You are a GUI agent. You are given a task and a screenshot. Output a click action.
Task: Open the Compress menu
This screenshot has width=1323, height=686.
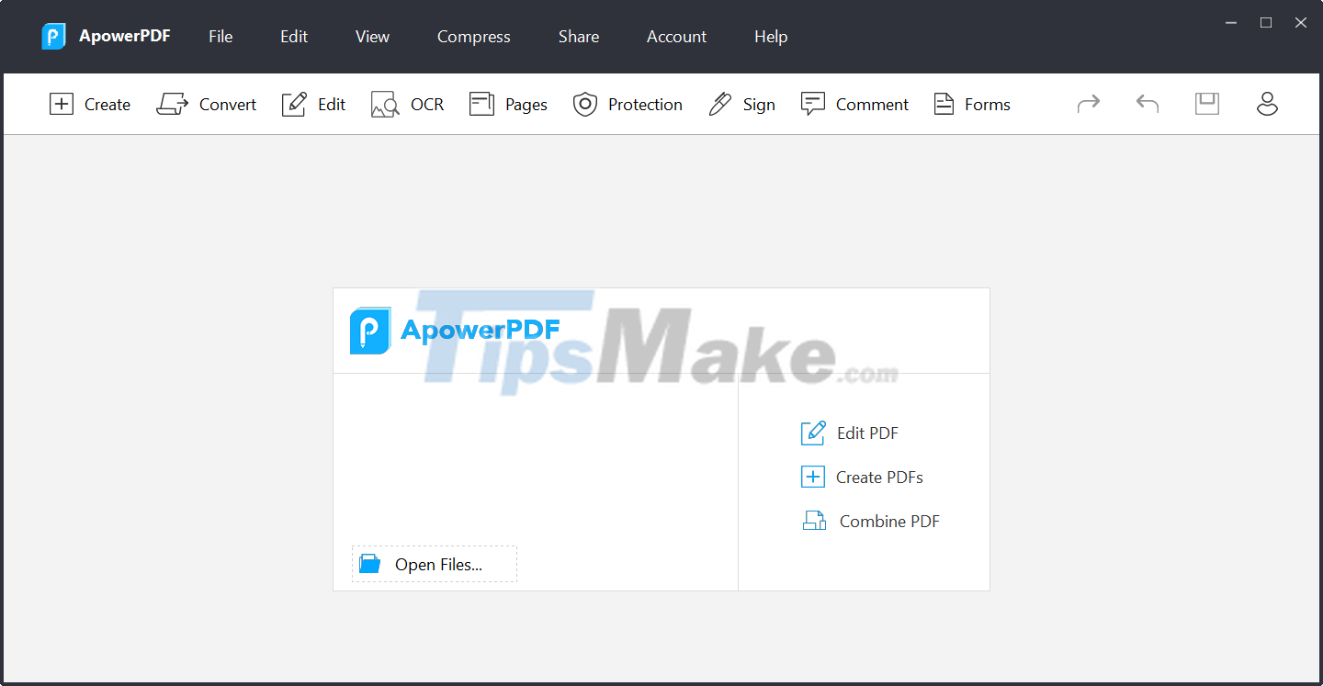tap(473, 37)
